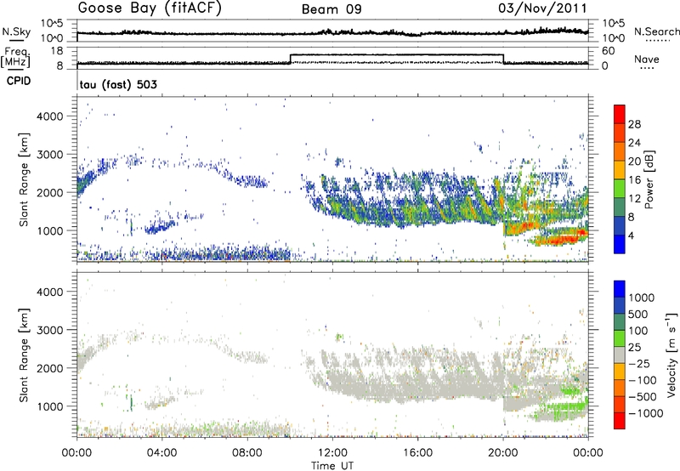Click the '2000' tick of the velocity panel
Image resolution: width=680 pixels, height=471 pixels.
49,368
